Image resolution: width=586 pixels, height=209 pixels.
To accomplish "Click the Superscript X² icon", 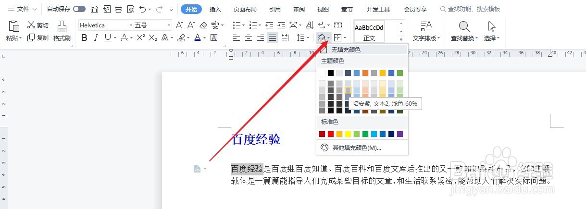I will [141, 37].
